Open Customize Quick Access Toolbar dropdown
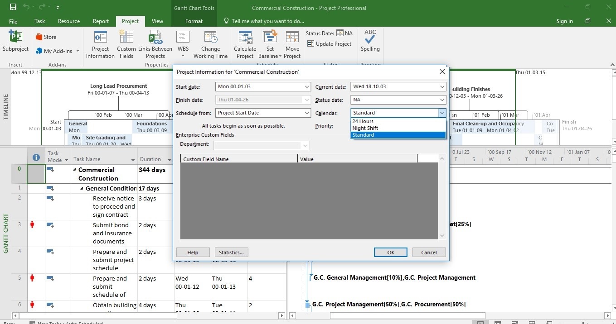 click(x=58, y=8)
